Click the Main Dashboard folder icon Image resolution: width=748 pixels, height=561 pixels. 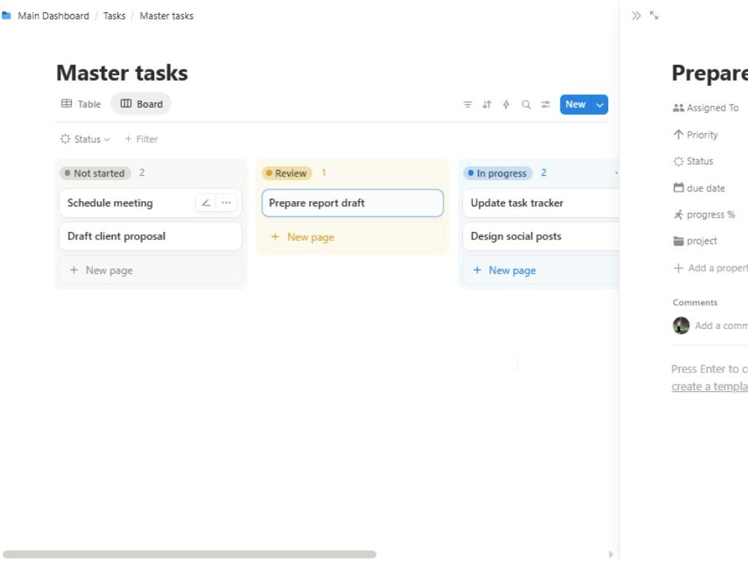(x=6, y=16)
